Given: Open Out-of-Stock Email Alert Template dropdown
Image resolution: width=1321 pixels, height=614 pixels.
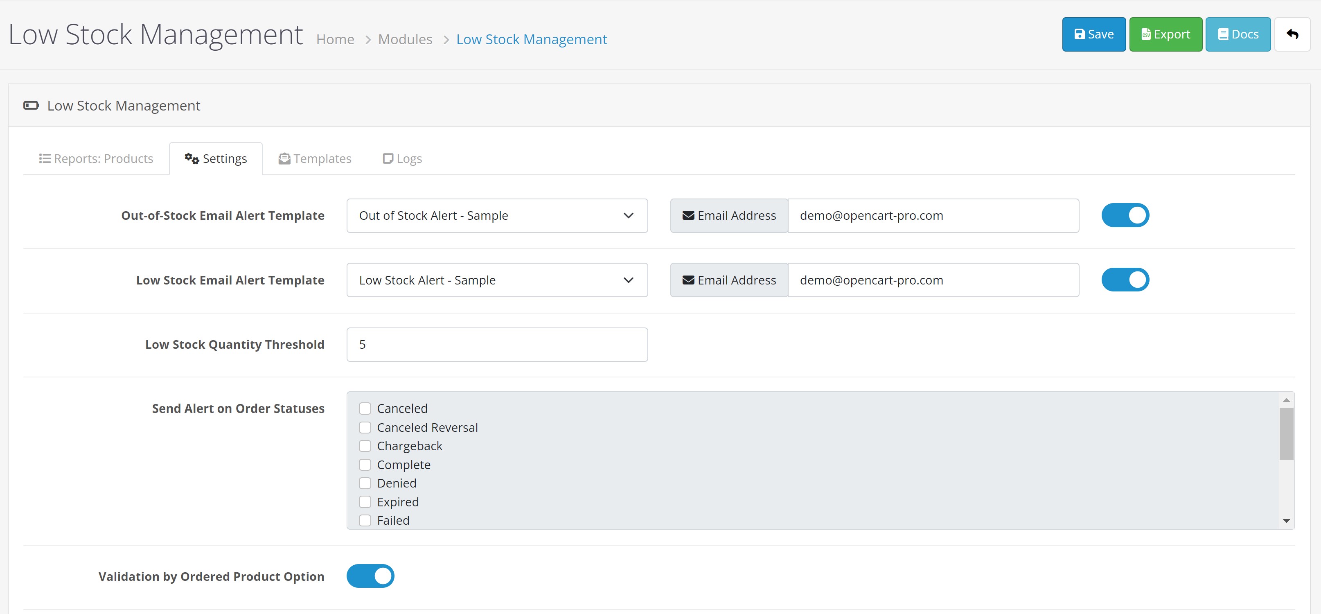Looking at the screenshot, I should click(x=497, y=215).
